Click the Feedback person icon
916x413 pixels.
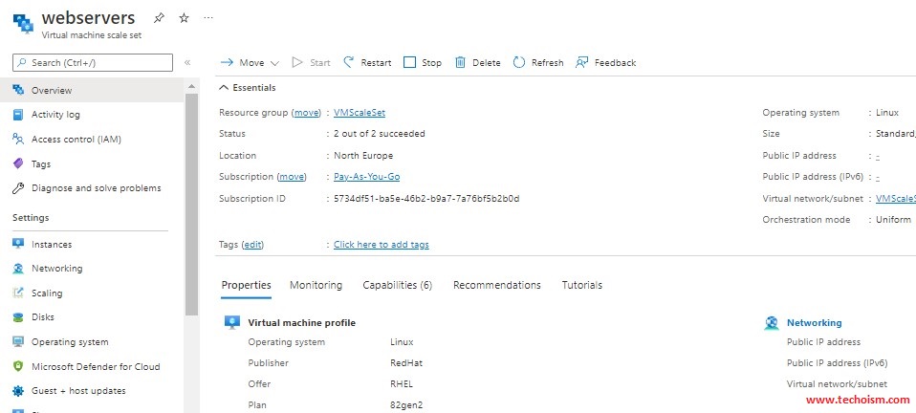581,62
